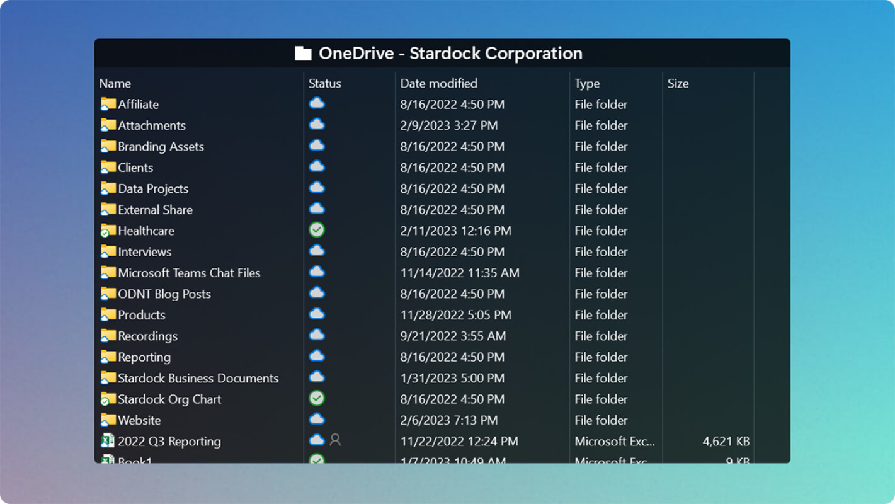
Task: Select the ODNT Blog Posts folder name
Action: [164, 294]
